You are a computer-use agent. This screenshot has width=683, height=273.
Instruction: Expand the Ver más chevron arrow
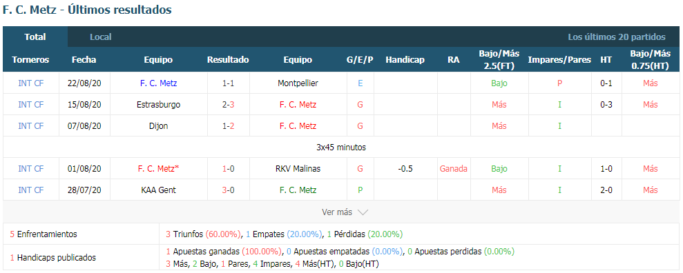pyautogui.click(x=363, y=212)
